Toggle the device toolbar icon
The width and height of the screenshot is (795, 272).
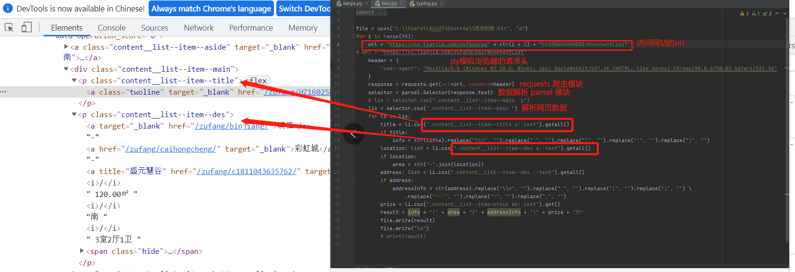(x=26, y=27)
